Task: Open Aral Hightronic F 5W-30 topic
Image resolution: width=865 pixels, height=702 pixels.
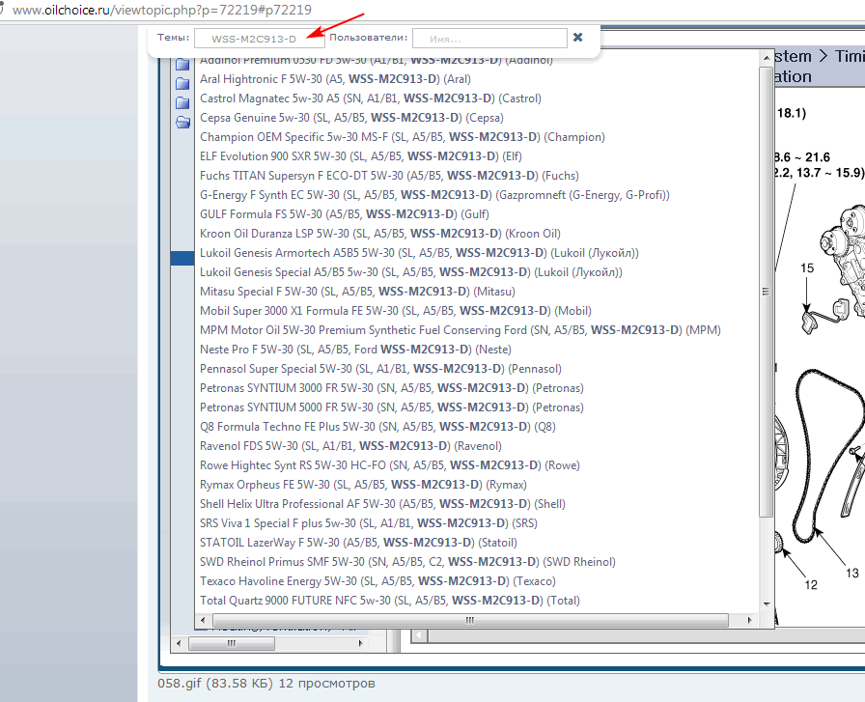Action: [x=335, y=79]
